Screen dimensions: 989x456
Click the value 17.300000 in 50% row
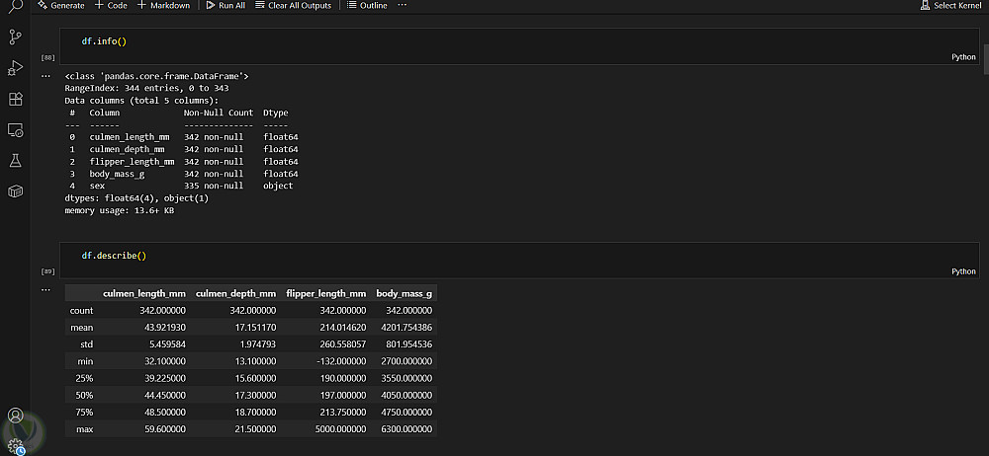click(256, 396)
